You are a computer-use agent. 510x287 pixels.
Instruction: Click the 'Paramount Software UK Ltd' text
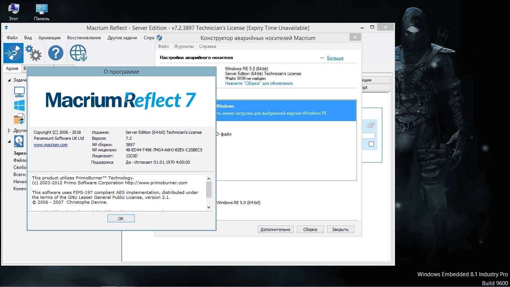(x=59, y=138)
